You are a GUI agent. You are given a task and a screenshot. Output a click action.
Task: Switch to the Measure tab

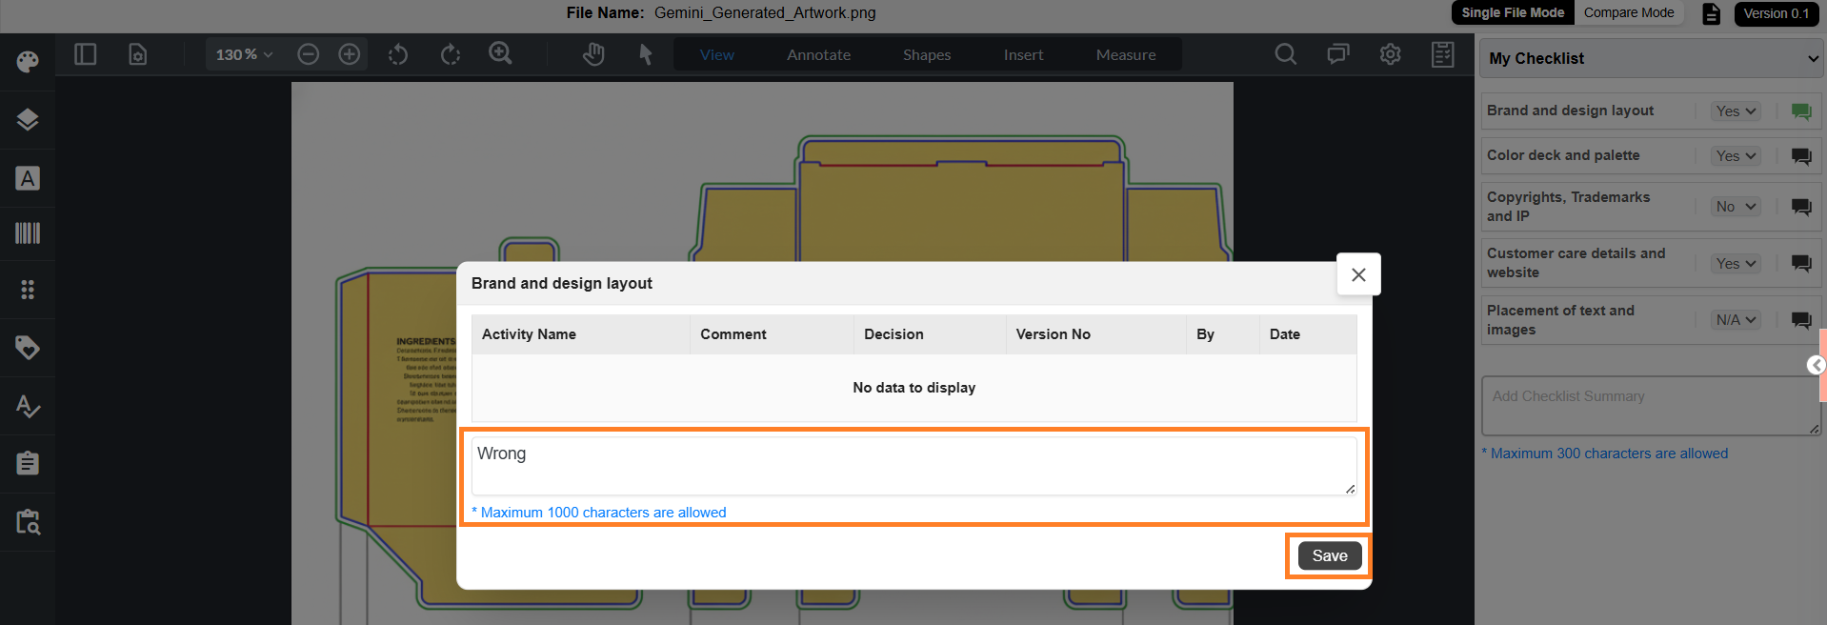point(1126,54)
